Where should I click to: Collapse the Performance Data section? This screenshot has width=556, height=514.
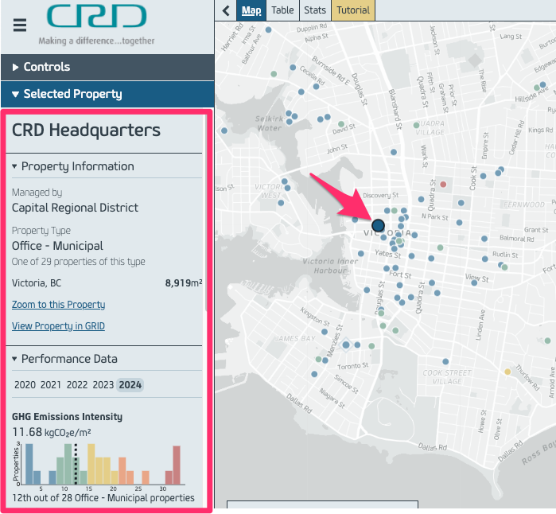(x=65, y=359)
